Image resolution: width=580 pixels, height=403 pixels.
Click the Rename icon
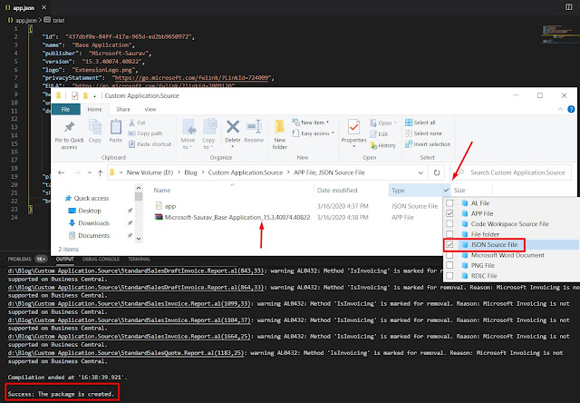254,127
